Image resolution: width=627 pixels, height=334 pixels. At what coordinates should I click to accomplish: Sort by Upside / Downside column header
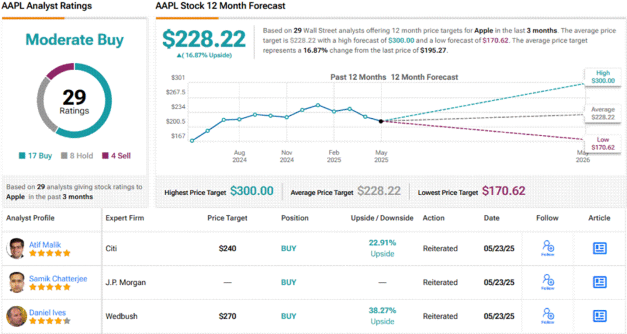(x=382, y=218)
